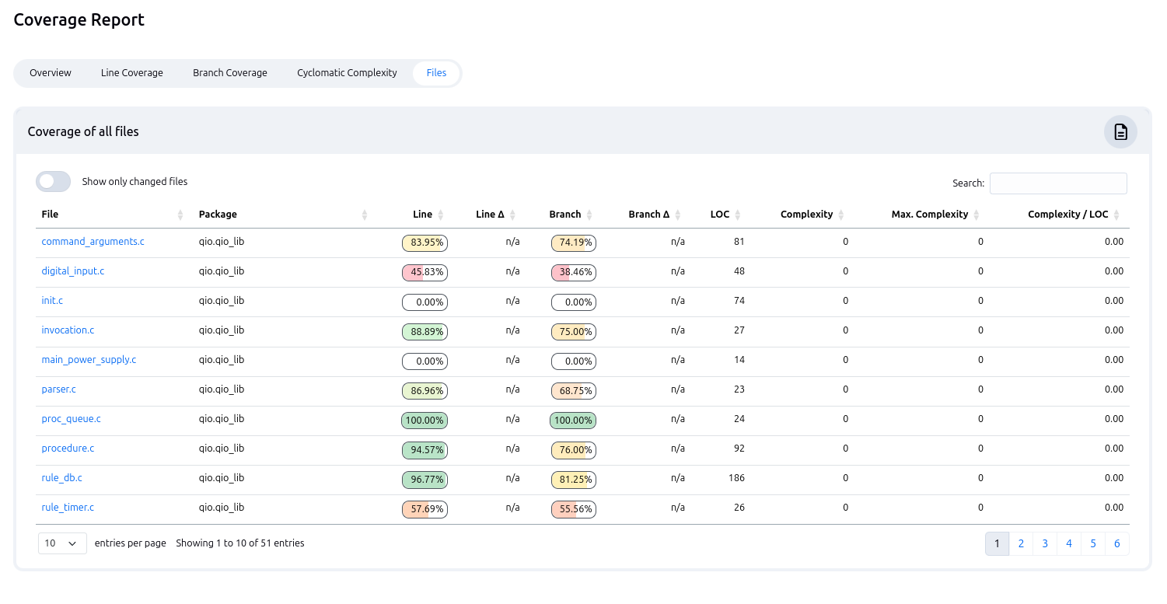Click the 68.75% branch coverage bar
Screen dimensions: 1167x604
point(573,390)
